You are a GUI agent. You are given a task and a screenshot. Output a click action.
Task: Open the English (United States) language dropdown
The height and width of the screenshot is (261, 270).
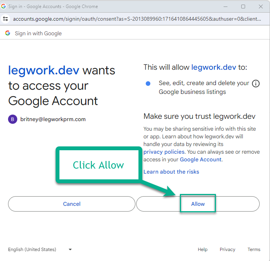(x=32, y=250)
